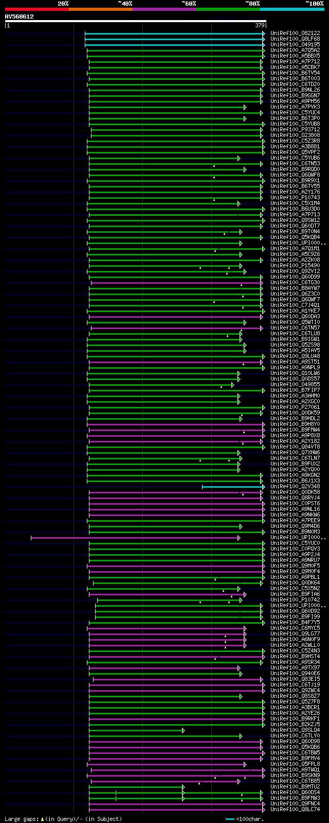Click label UniRef100_Q9SW12

point(295,220)
